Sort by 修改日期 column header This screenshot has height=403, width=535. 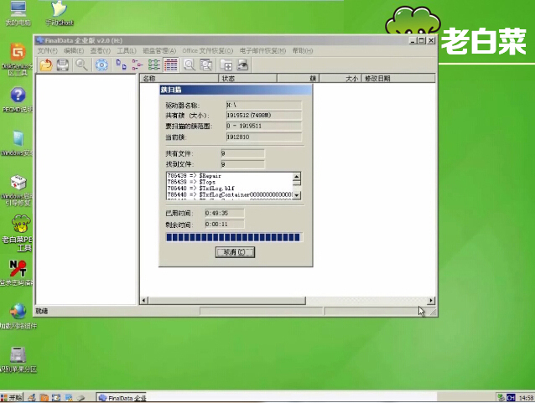click(x=398, y=79)
